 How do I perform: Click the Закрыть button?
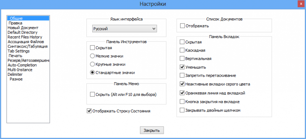coord(152,130)
